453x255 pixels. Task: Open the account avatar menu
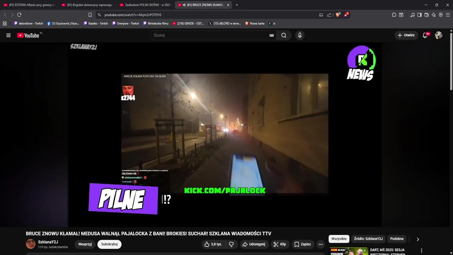438,35
